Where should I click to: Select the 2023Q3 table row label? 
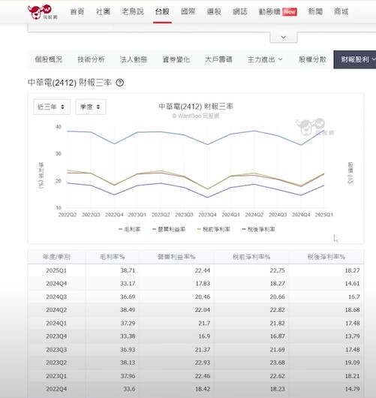(x=56, y=350)
